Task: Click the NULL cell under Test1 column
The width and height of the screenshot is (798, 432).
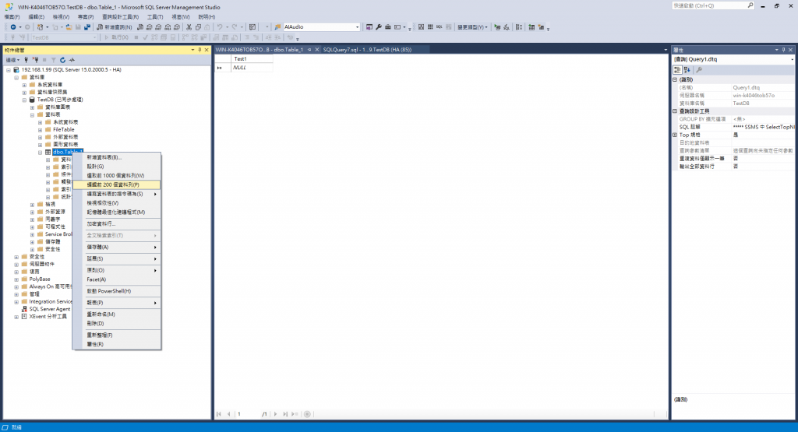Action: (252, 68)
